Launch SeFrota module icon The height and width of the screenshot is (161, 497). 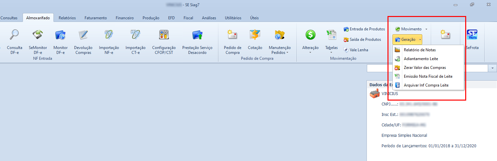[x=472, y=34]
